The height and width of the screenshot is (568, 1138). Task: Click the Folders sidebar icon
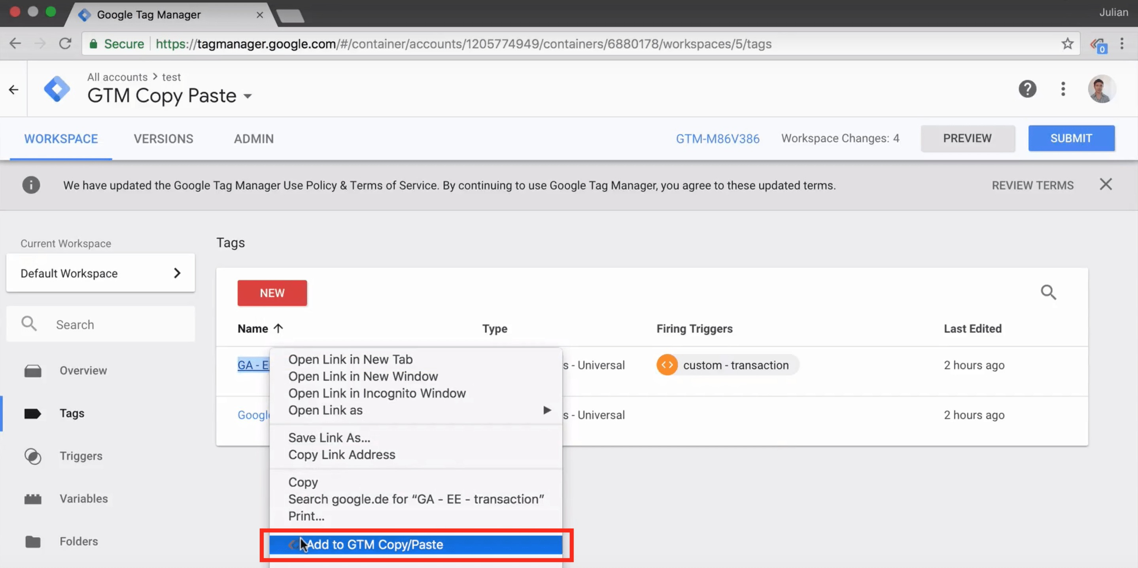point(33,541)
